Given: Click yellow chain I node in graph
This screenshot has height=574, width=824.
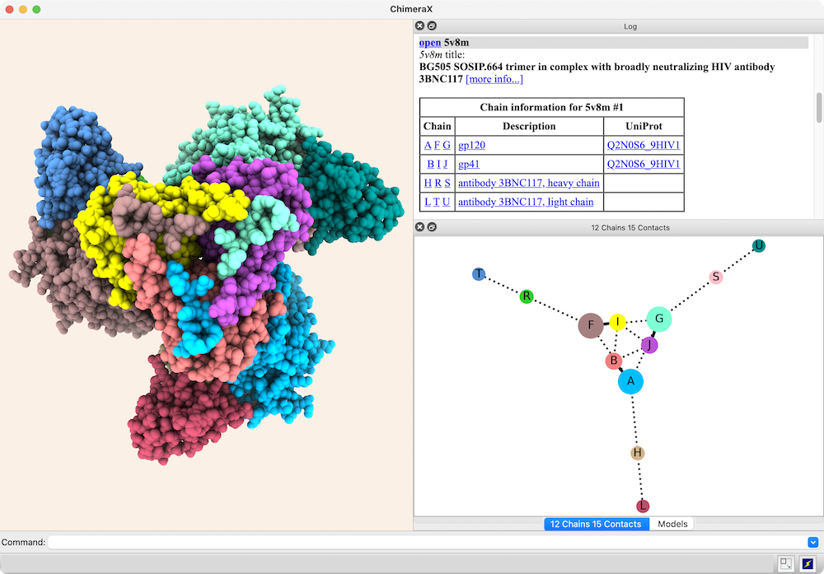Looking at the screenshot, I should (618, 321).
